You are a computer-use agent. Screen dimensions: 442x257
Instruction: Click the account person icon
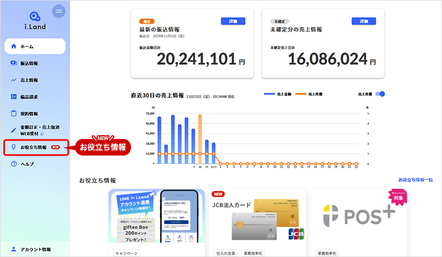(13, 249)
